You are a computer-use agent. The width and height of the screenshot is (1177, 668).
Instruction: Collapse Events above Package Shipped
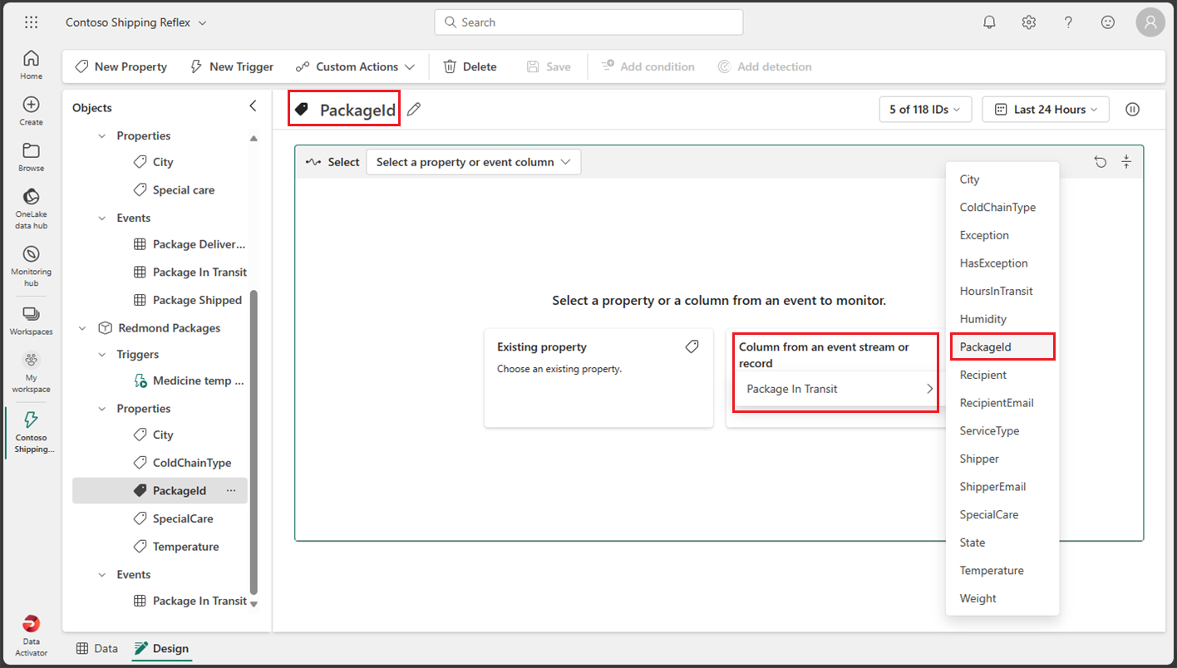point(102,219)
